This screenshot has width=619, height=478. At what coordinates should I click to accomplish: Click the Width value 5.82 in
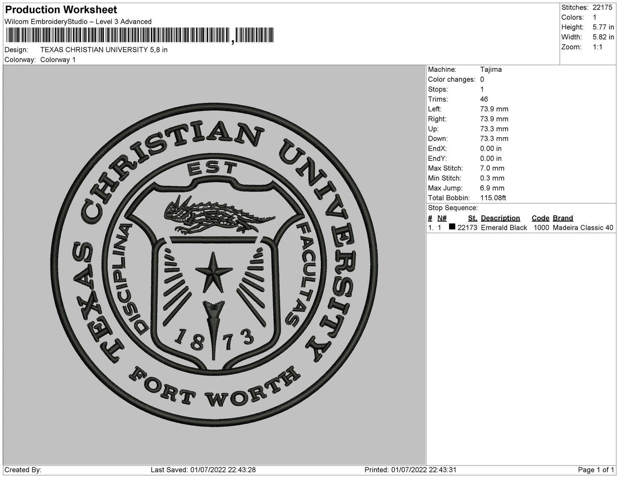click(603, 37)
